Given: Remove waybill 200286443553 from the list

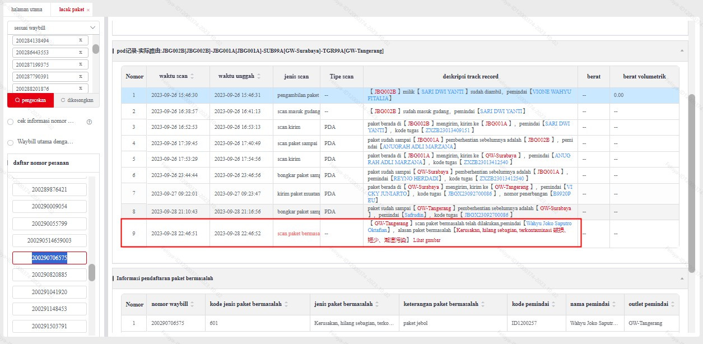Looking at the screenshot, I should coord(80,52).
